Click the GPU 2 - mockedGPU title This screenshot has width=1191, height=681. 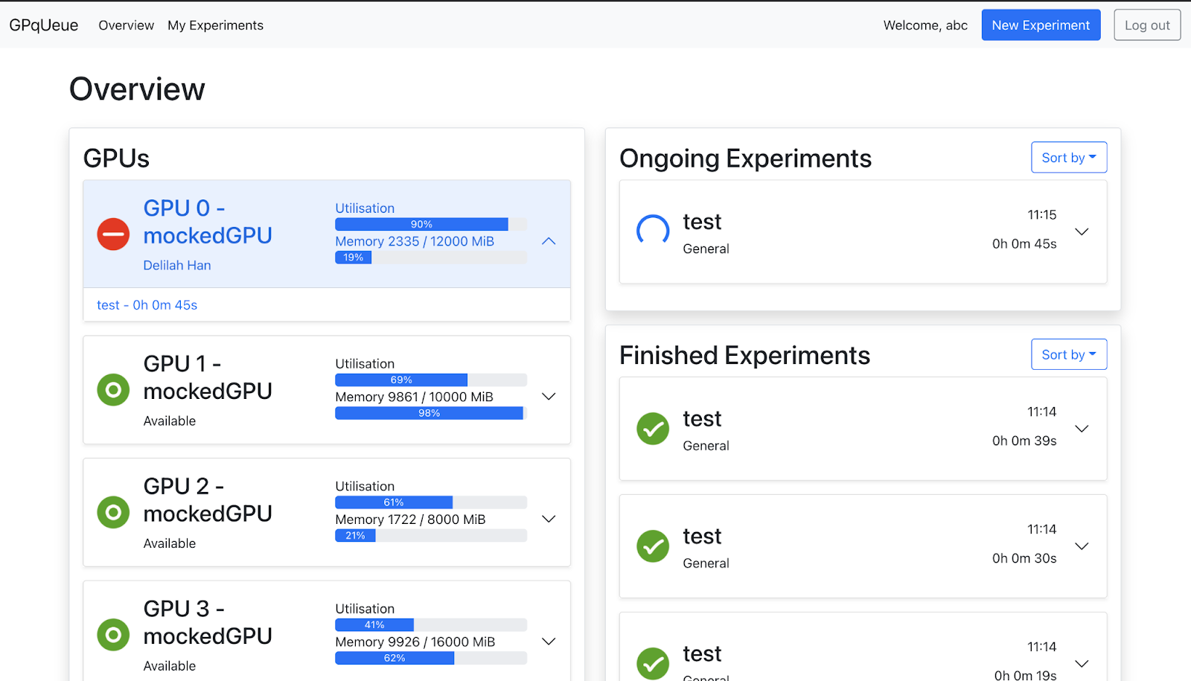coord(208,499)
